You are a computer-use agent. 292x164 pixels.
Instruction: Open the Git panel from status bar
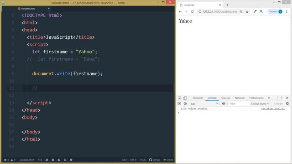(x=168, y=160)
